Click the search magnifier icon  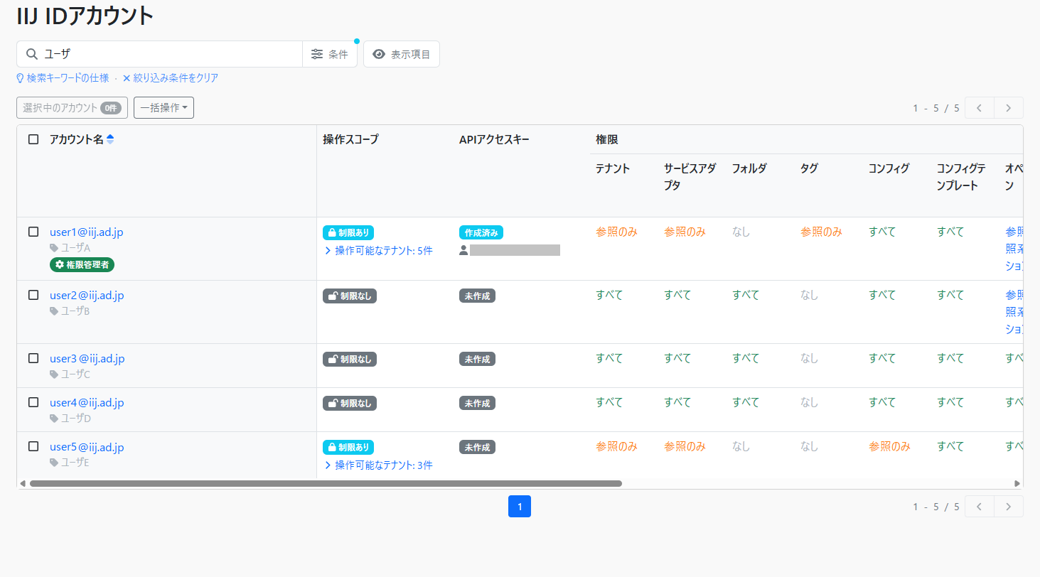point(31,54)
